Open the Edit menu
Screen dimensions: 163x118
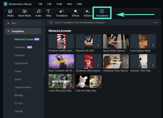[49, 4]
